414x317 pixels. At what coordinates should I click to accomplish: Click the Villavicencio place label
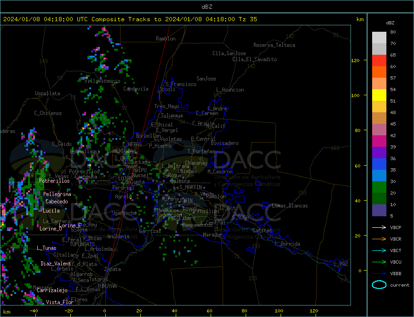pos(102,81)
